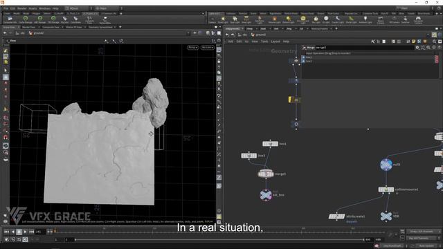
Task: Open the Layout menu in network editor
Action: pyautogui.click(x=275, y=41)
